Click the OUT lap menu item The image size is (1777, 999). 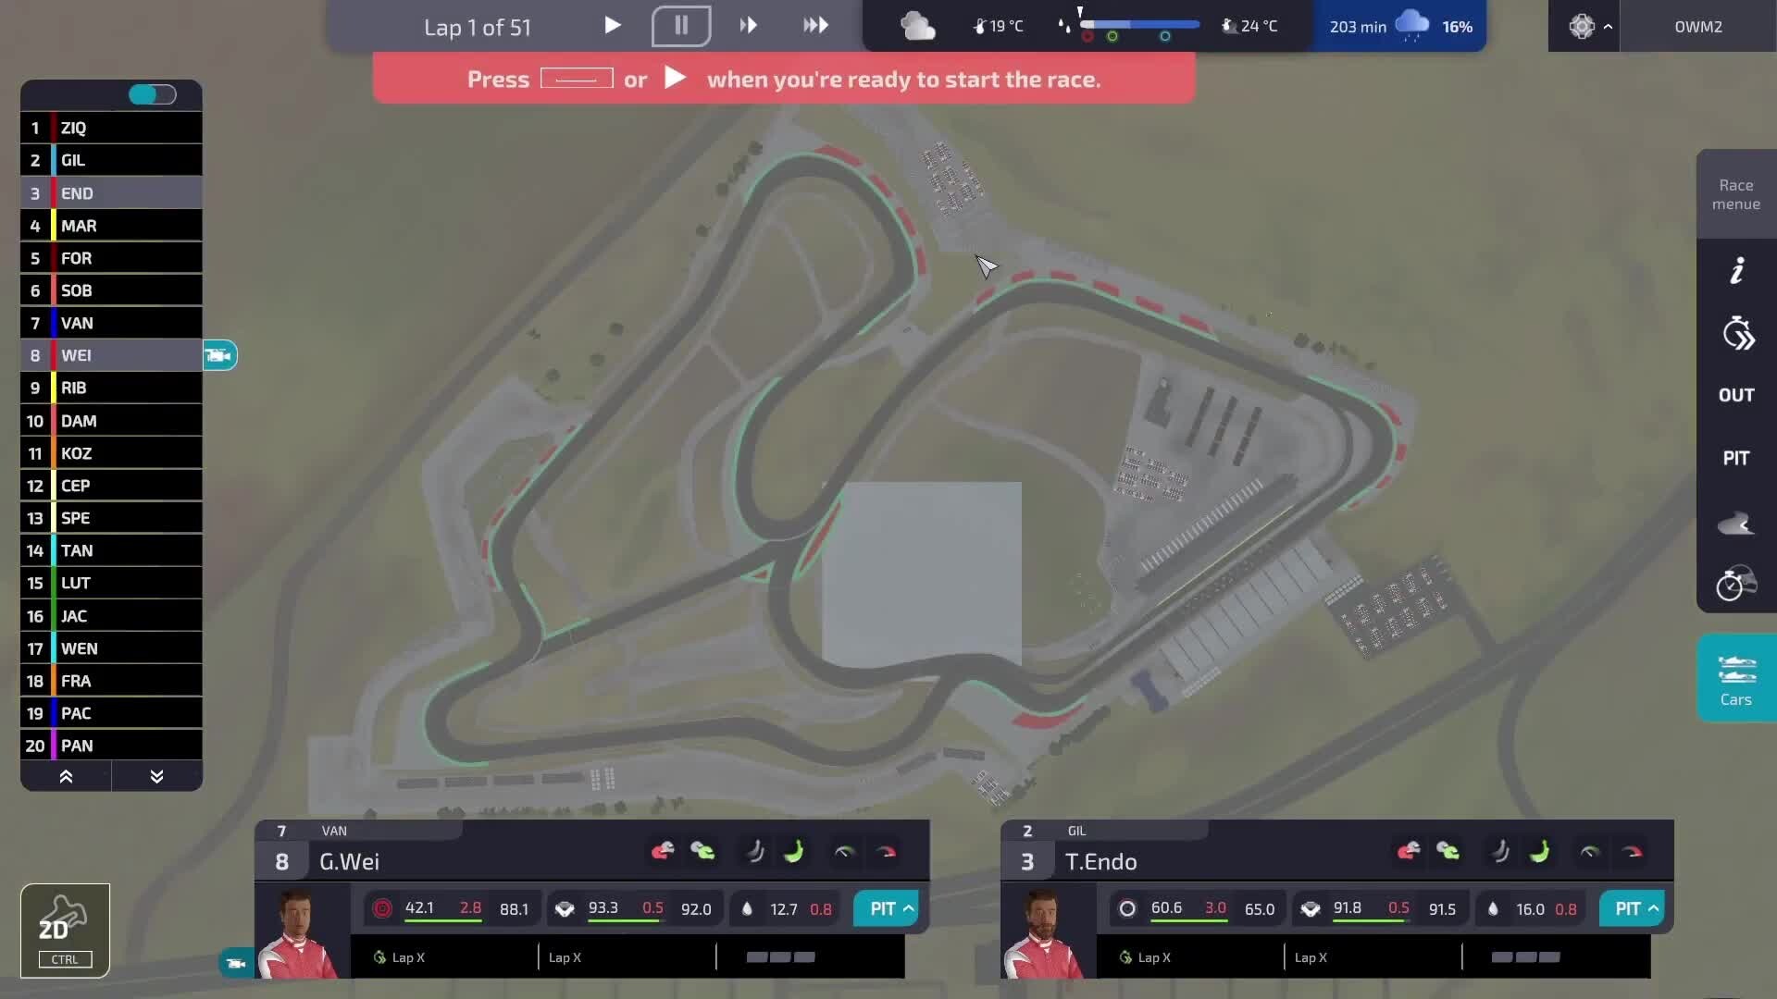coord(1736,395)
